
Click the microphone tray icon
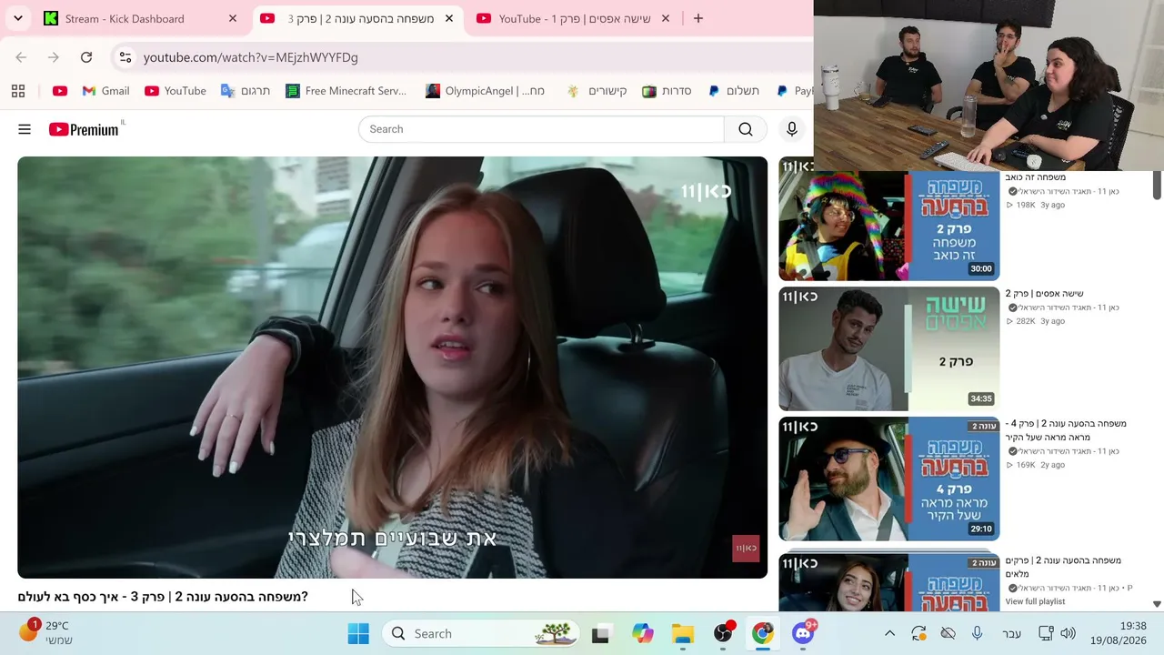click(x=978, y=634)
